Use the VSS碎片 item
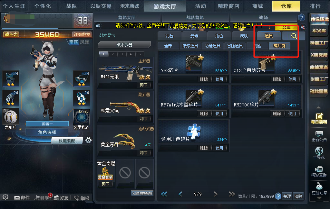 (x=219, y=79)
